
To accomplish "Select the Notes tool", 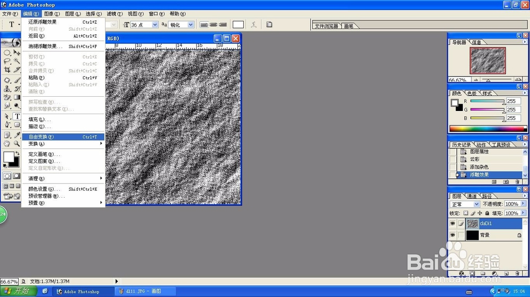I will pyautogui.click(x=7, y=135).
